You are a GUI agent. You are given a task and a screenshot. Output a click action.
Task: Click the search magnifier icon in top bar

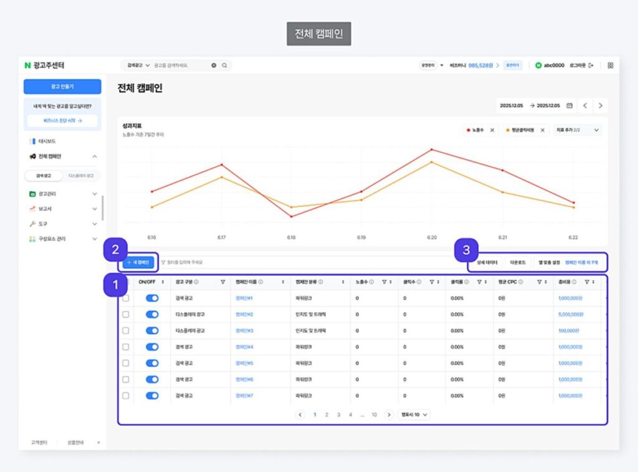pos(224,65)
